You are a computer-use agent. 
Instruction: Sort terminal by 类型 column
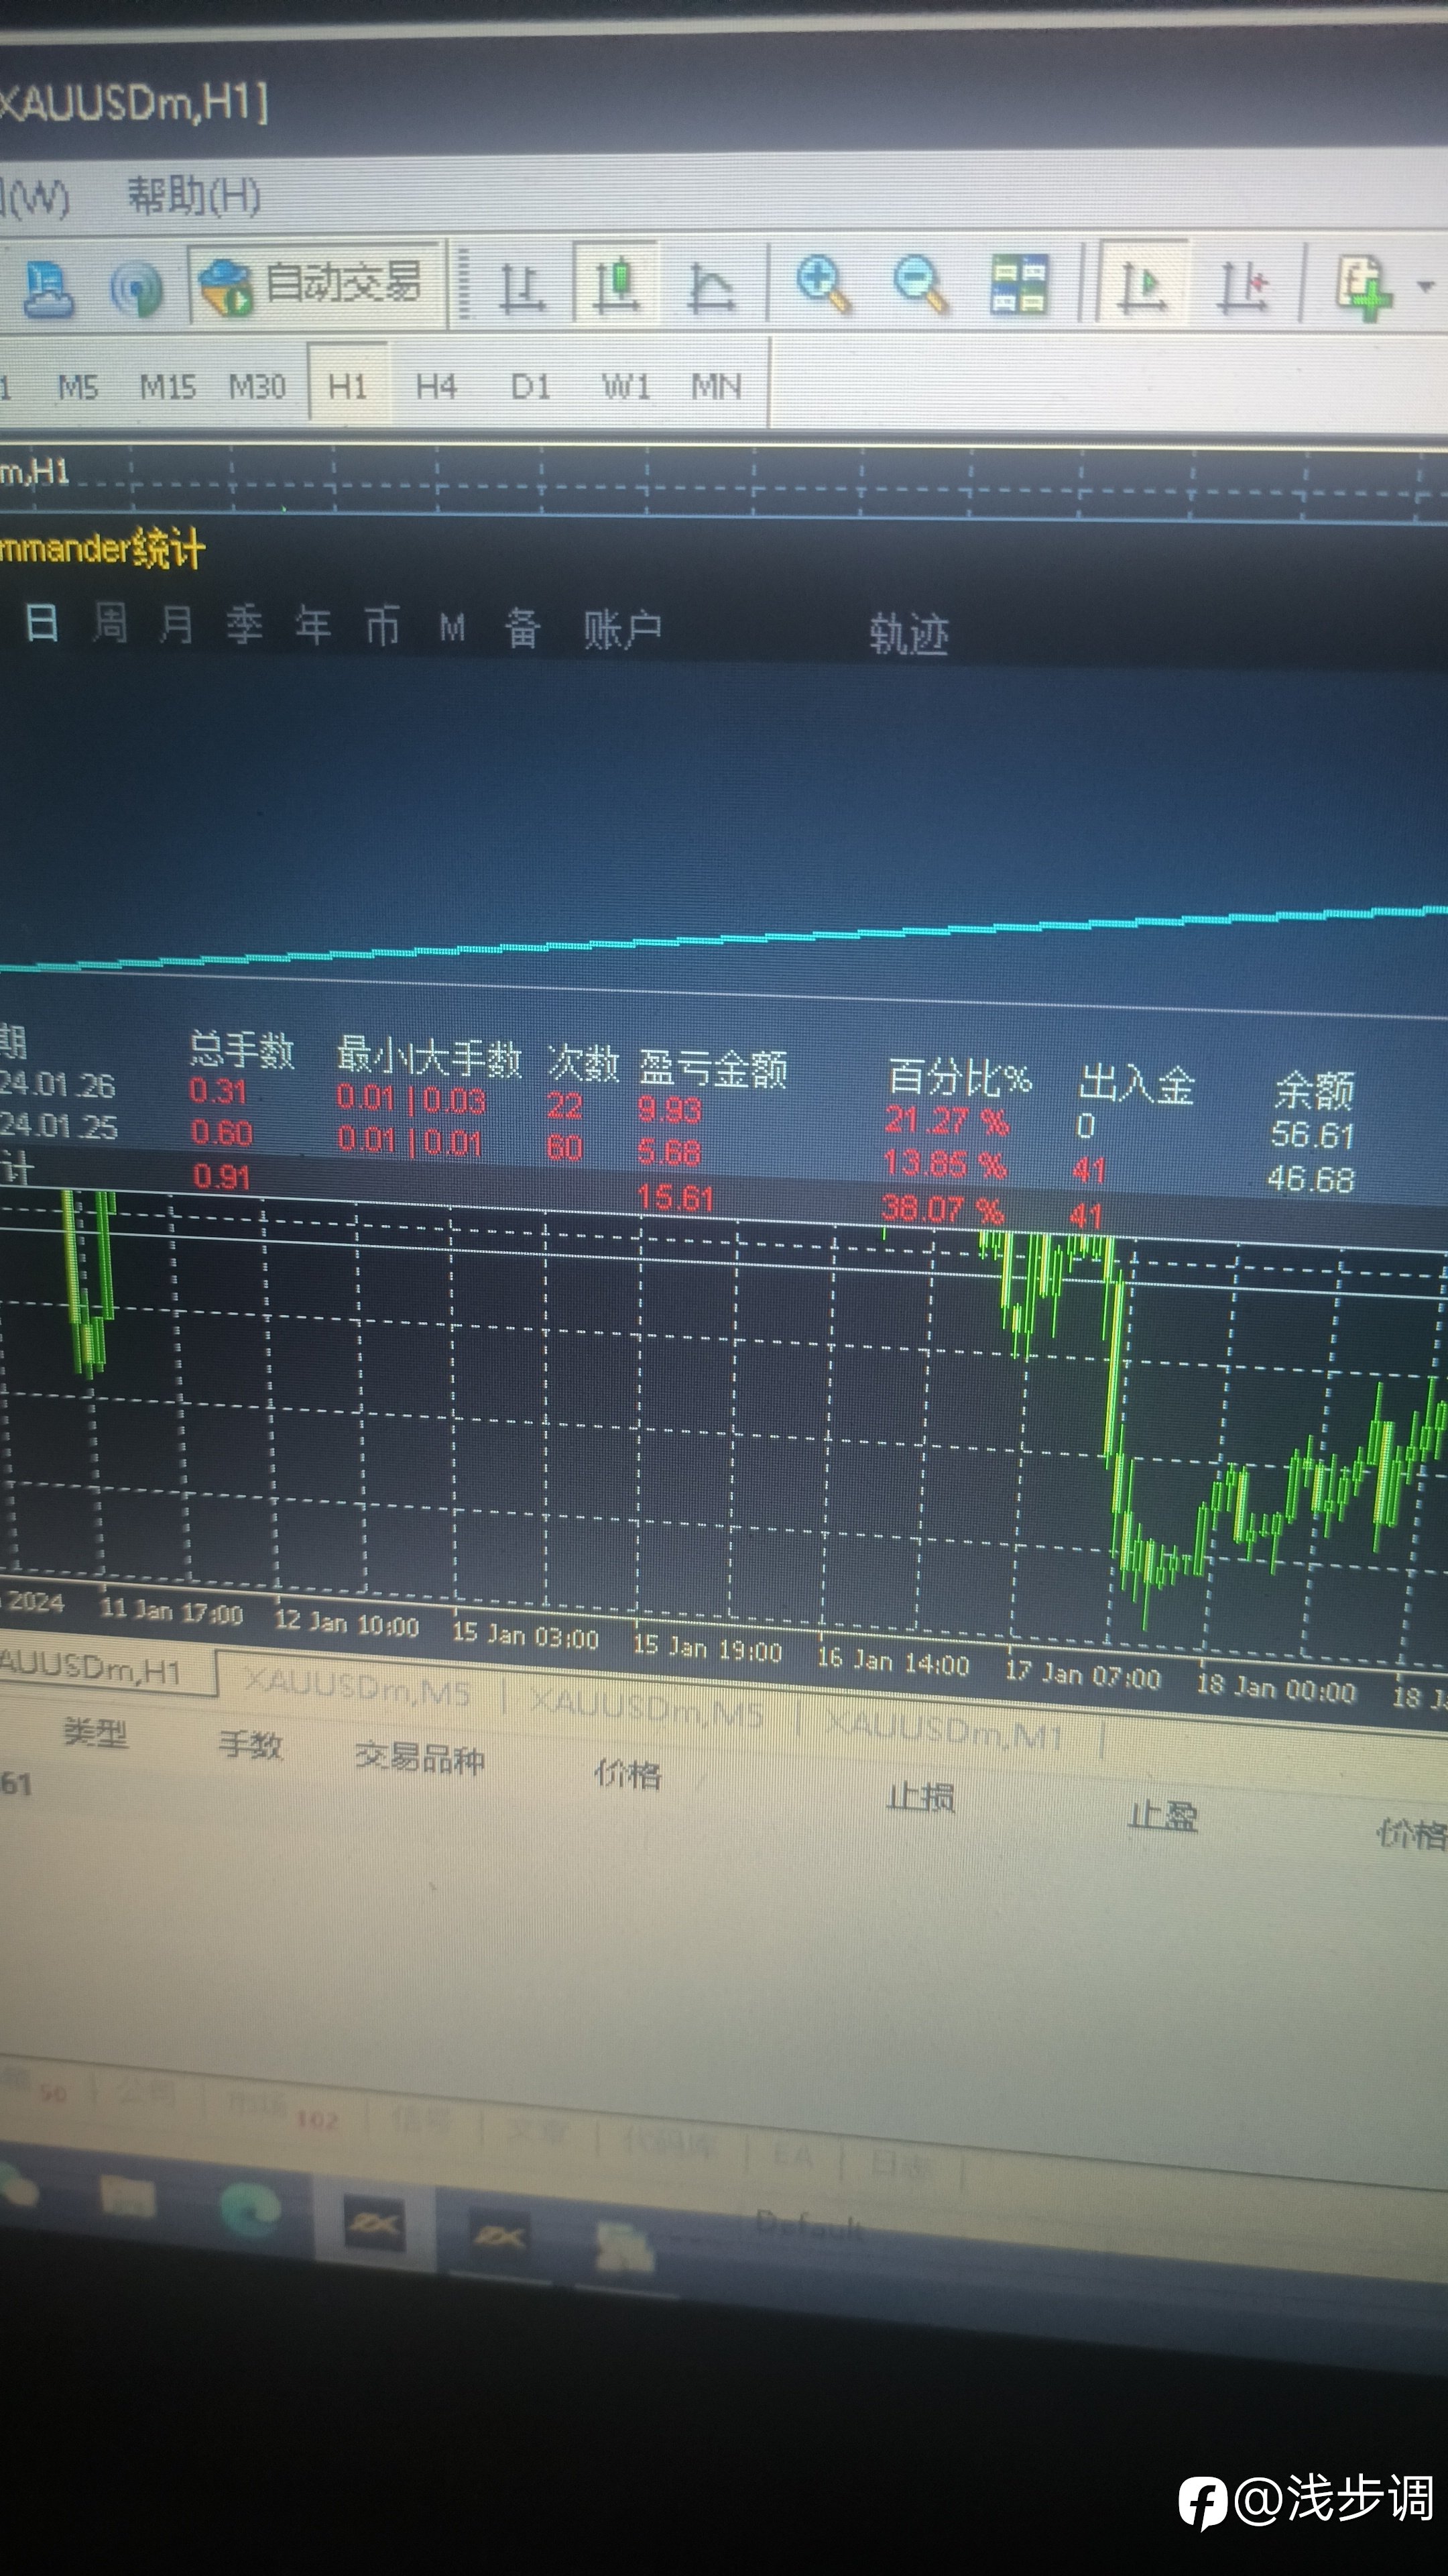coord(96,1732)
